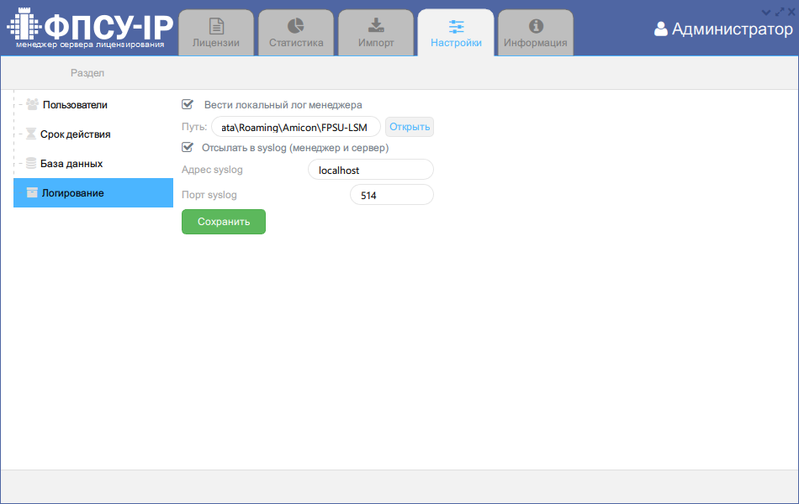Uncheck 'Вести локальный лог менеджера' checkbox
799x504 pixels.
coord(188,105)
